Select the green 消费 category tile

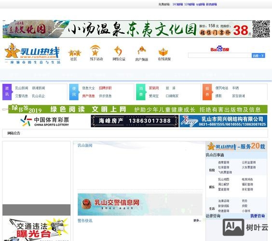(141, 92)
